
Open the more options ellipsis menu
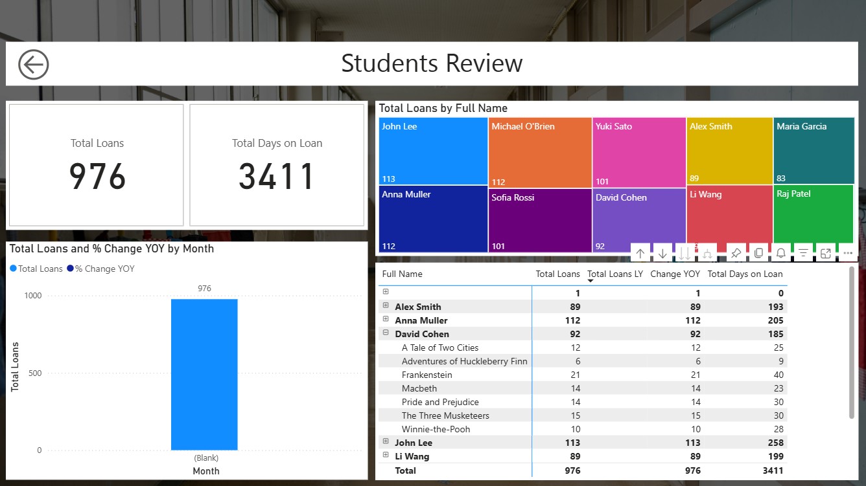pos(848,254)
